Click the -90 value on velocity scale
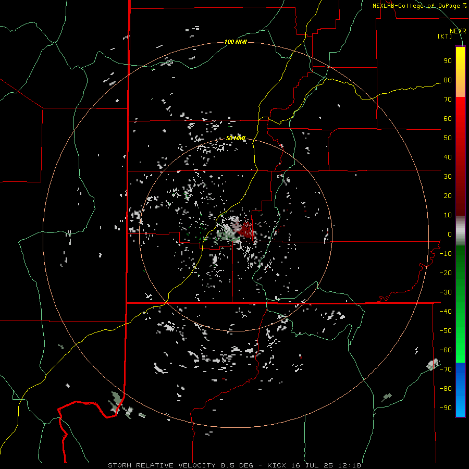 pyautogui.click(x=446, y=408)
